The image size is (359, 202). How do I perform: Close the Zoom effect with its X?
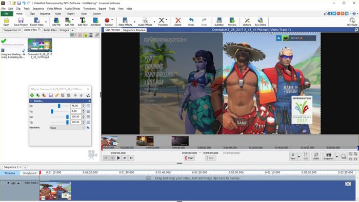[90, 101]
